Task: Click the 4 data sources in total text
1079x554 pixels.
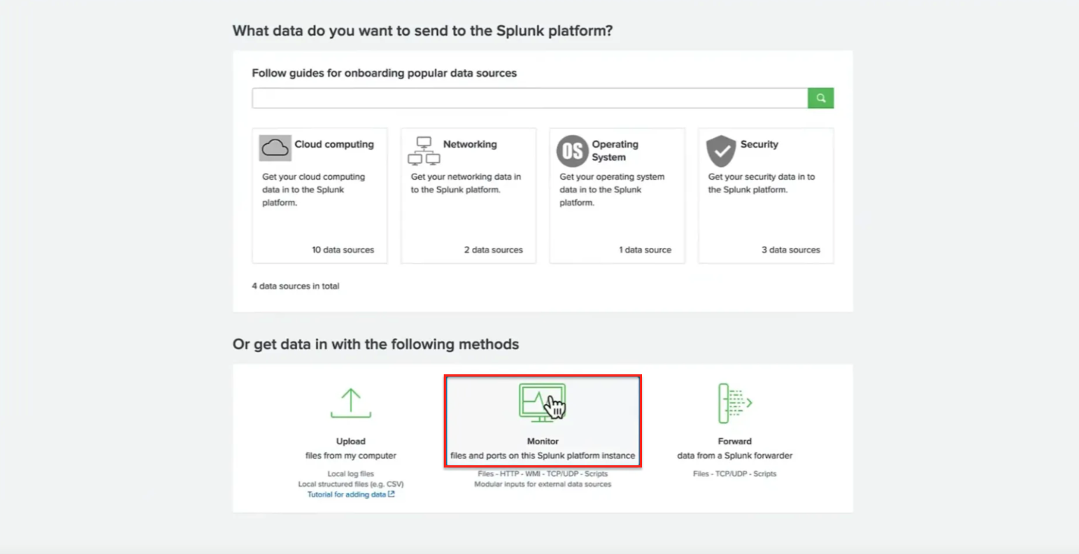Action: [x=294, y=286]
